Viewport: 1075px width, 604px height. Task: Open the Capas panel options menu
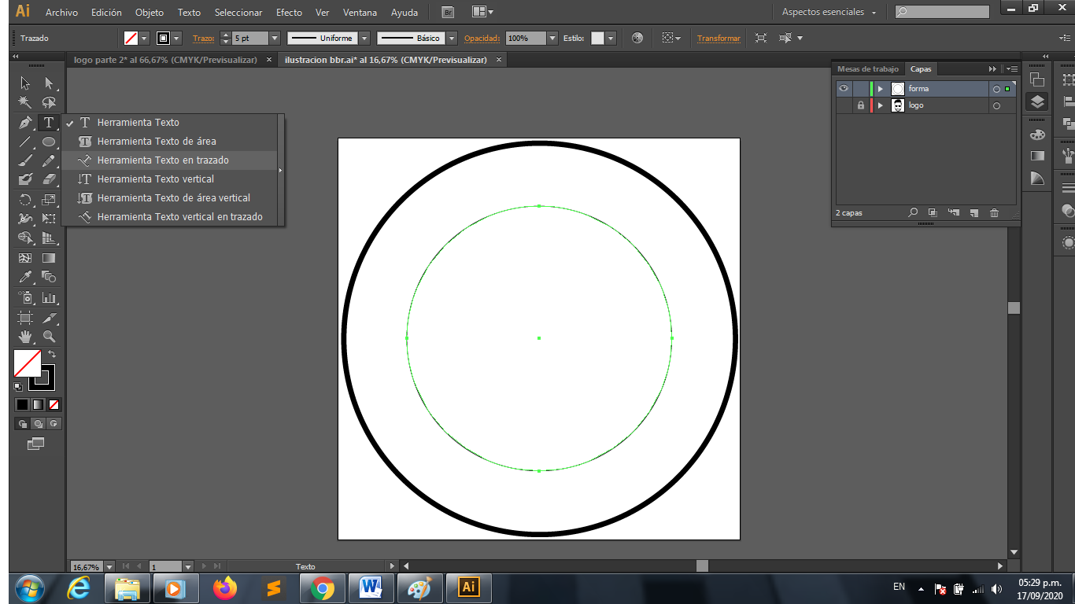point(1011,69)
